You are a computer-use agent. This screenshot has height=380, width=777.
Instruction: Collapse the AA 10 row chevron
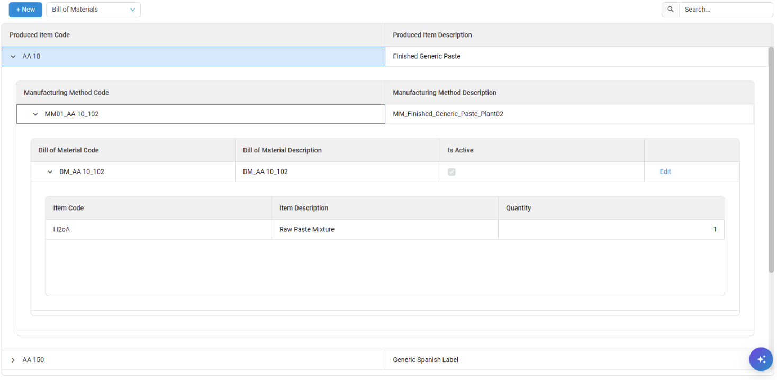13,57
